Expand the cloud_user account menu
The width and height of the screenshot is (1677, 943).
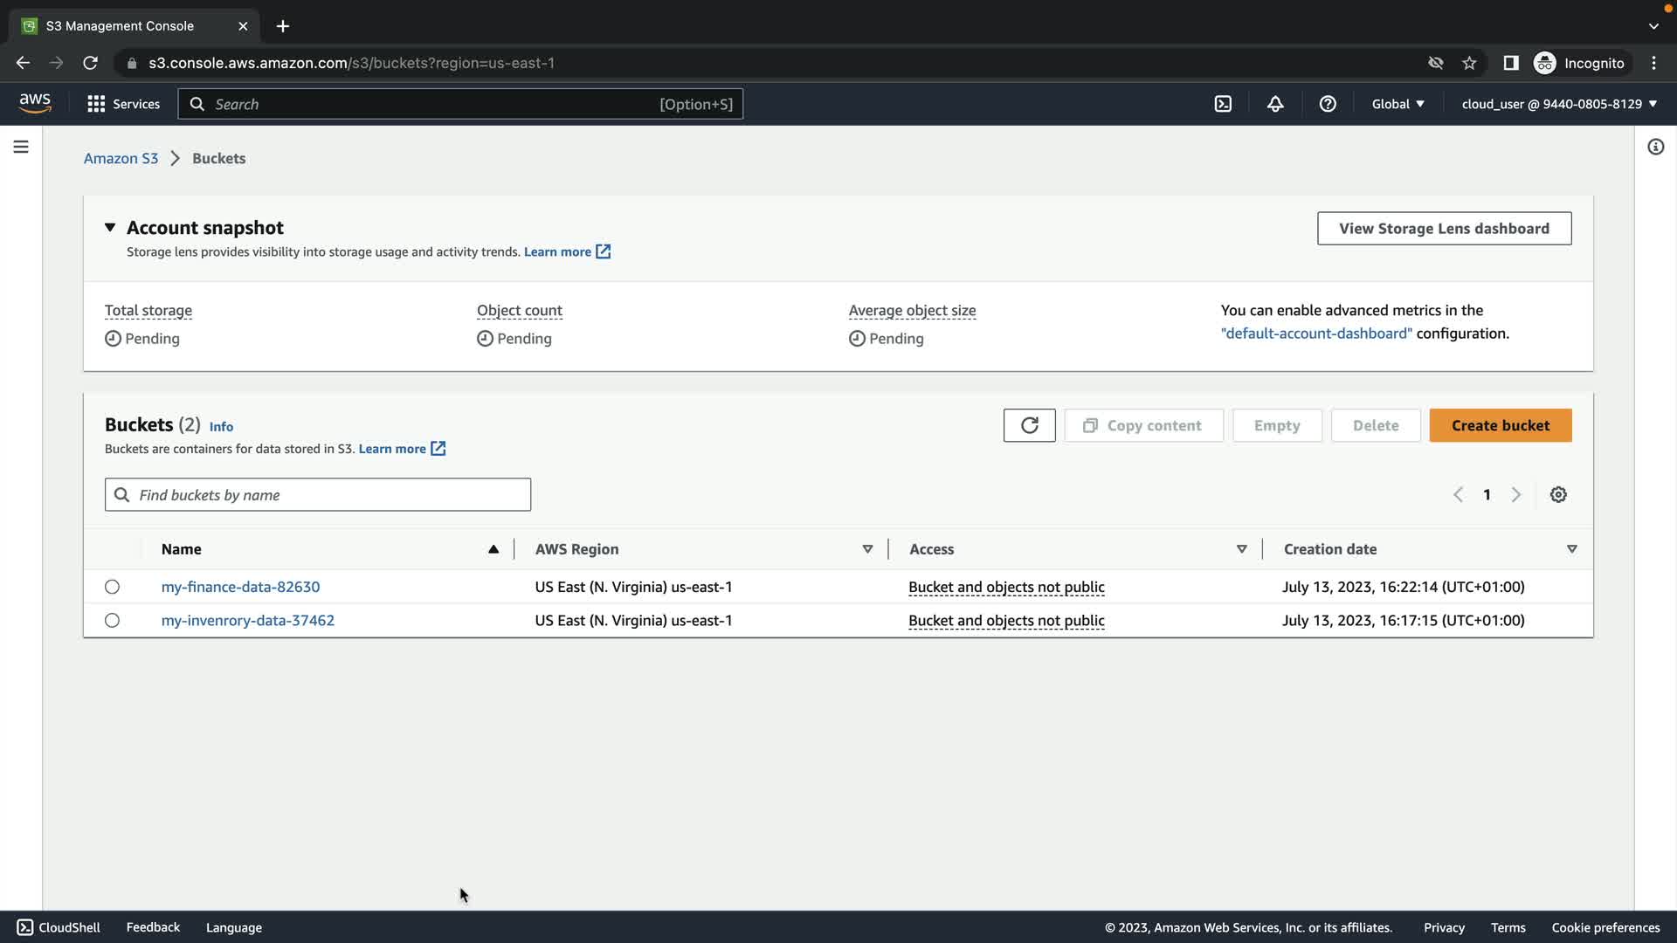pyautogui.click(x=1558, y=104)
